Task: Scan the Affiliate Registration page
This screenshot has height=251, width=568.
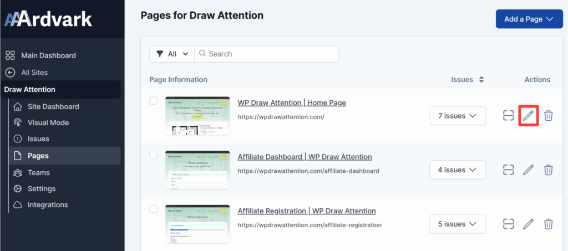Action: [x=509, y=224]
